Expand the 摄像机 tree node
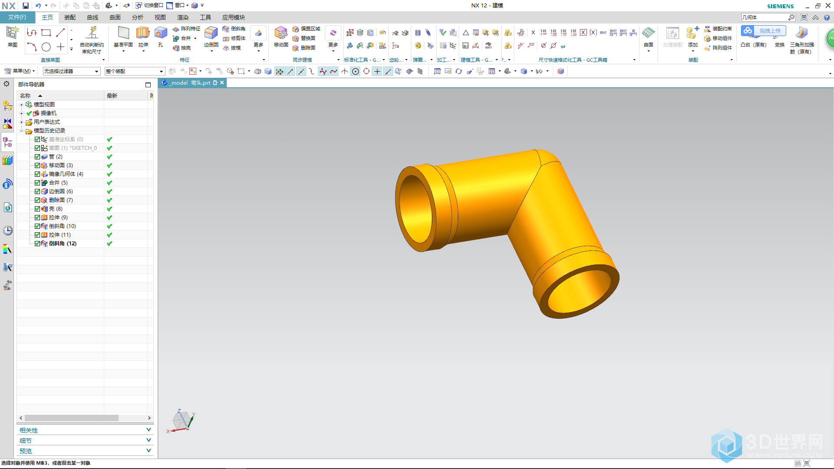The width and height of the screenshot is (834, 469). point(21,113)
